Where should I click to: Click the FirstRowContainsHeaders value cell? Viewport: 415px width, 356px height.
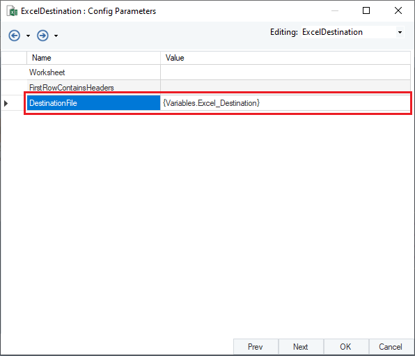point(285,88)
